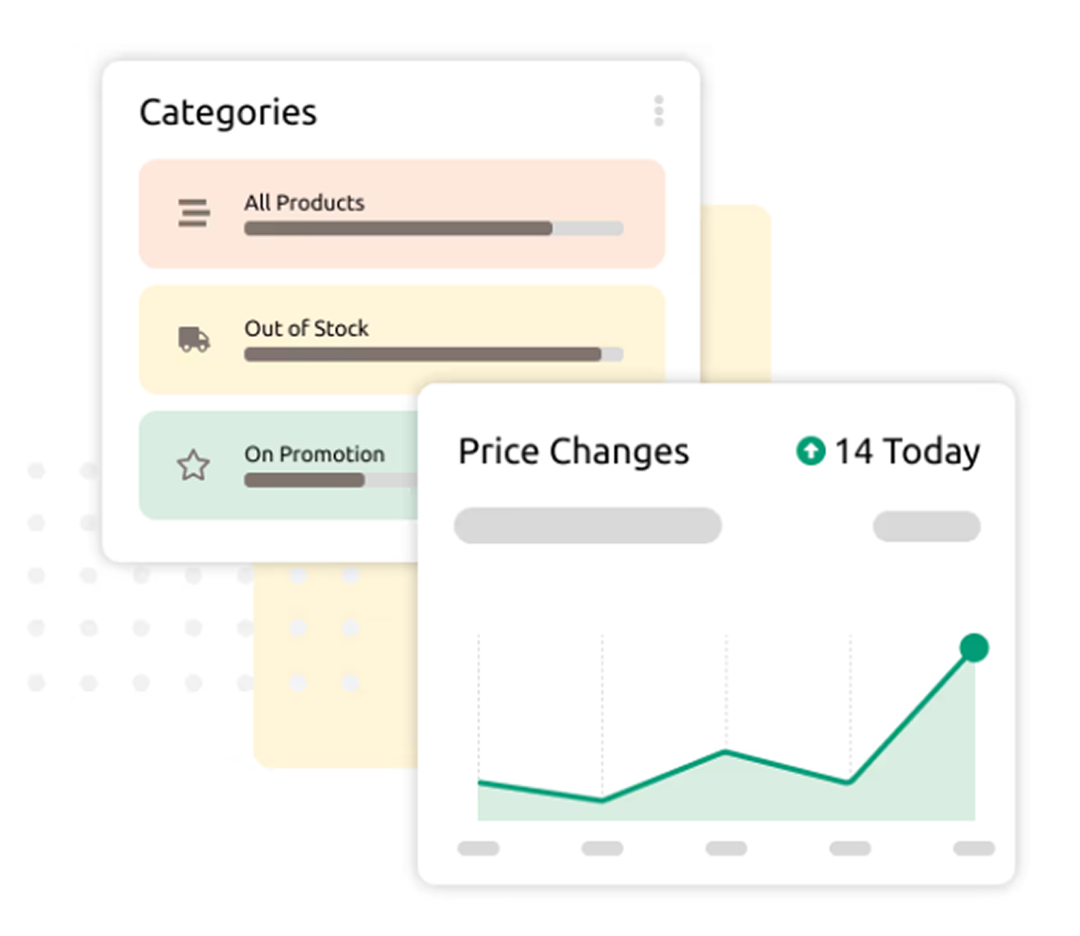Select the Out of Stock category label

click(306, 329)
